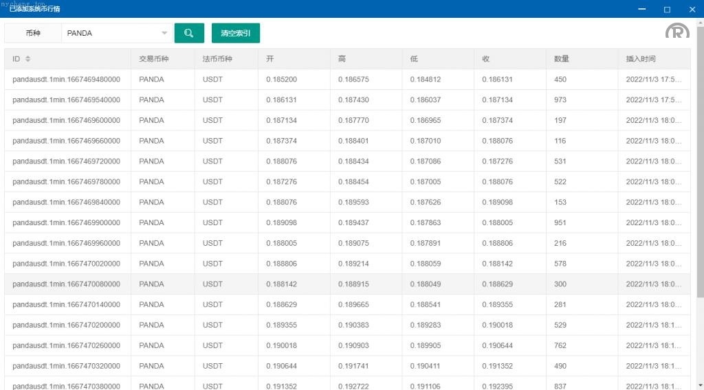Click the gray R logo icon

click(x=676, y=32)
